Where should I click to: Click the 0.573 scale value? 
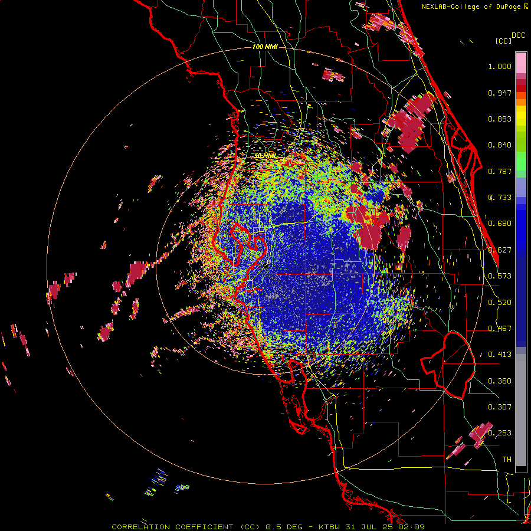(500, 276)
